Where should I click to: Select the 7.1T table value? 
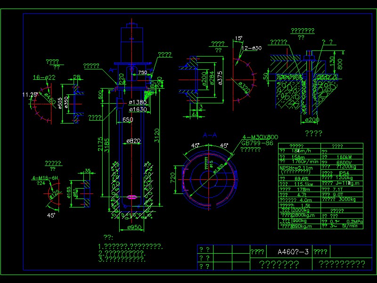[338, 190]
